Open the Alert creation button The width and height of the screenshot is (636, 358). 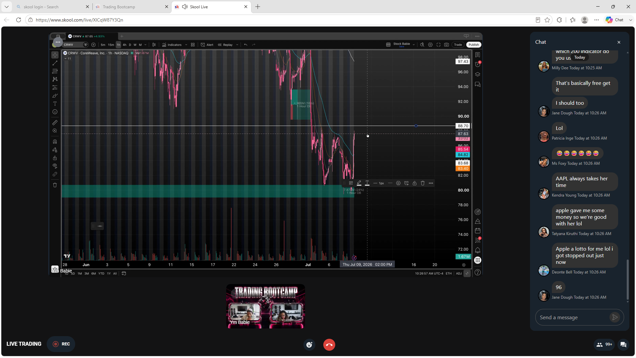point(207,45)
